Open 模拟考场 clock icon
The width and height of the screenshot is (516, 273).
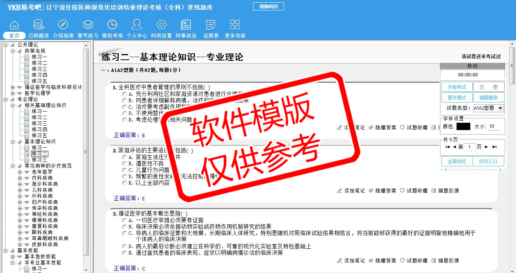pos(112,25)
